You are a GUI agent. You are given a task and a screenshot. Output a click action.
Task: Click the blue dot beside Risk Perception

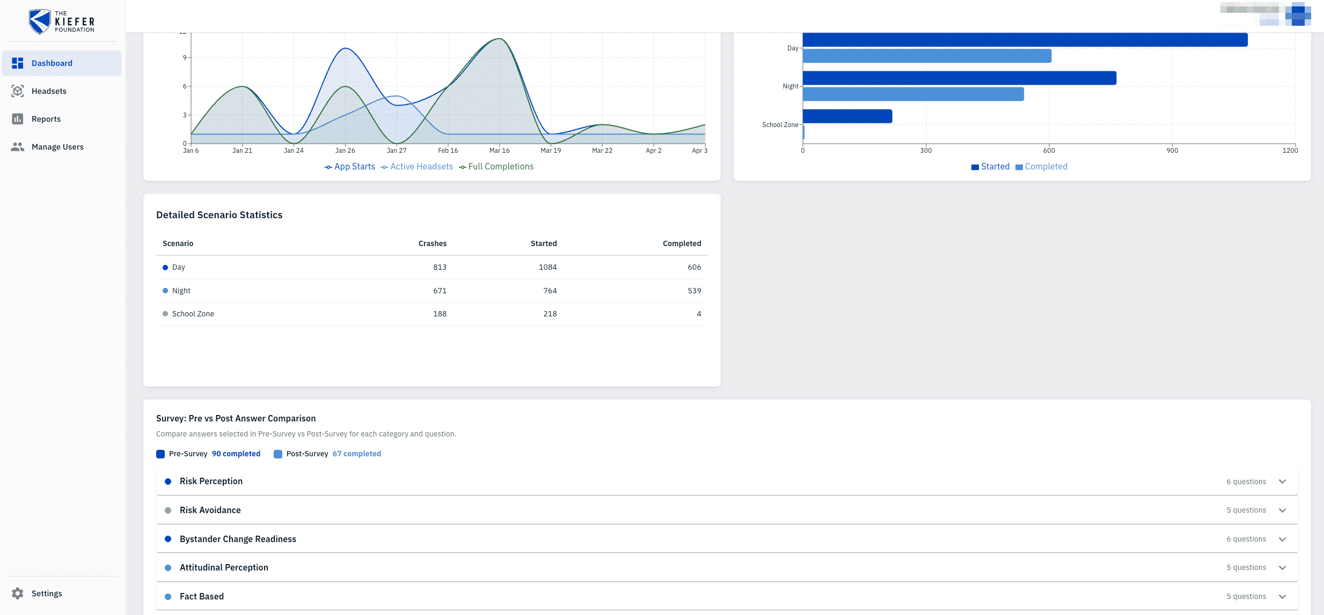click(x=168, y=481)
